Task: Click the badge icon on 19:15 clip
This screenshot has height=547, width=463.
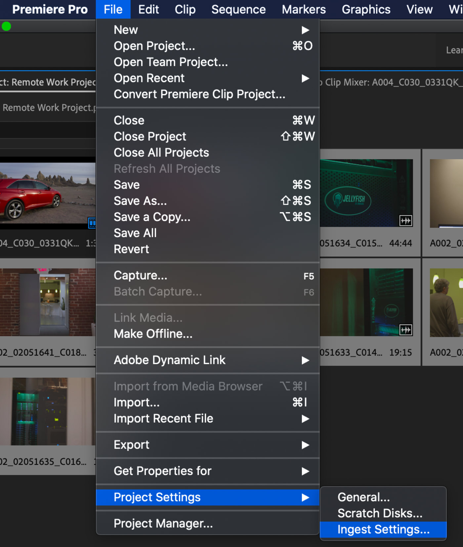Action: (406, 330)
